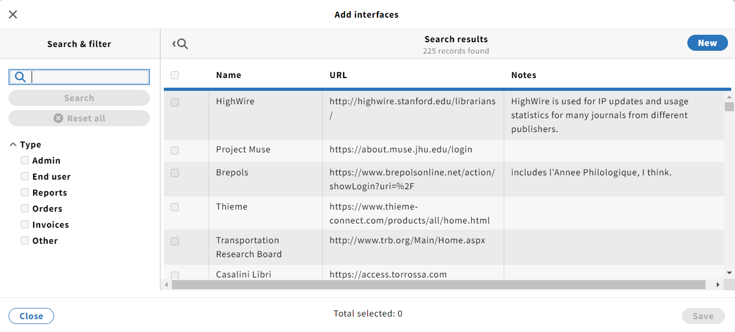The height and width of the screenshot is (332, 735).
Task: Click the vertical scrollbar up arrow
Action: click(729, 97)
